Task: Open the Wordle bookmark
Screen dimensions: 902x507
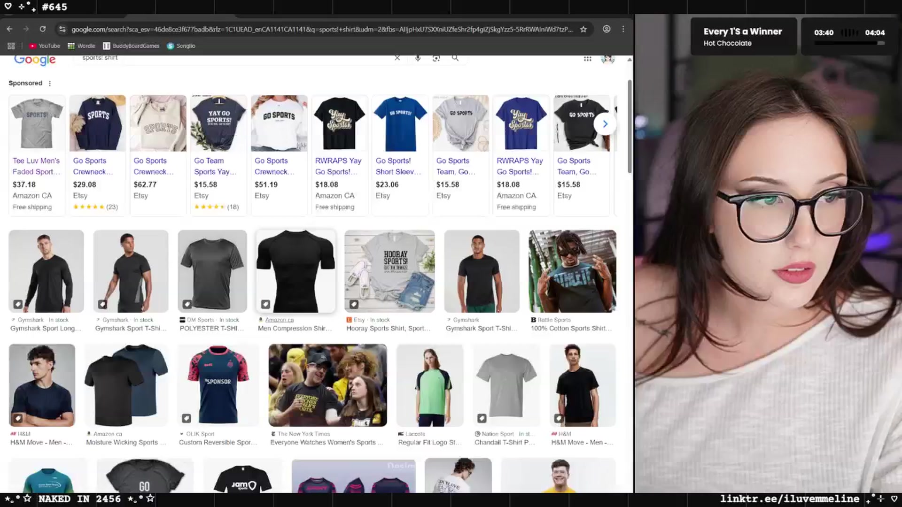Action: click(x=81, y=46)
